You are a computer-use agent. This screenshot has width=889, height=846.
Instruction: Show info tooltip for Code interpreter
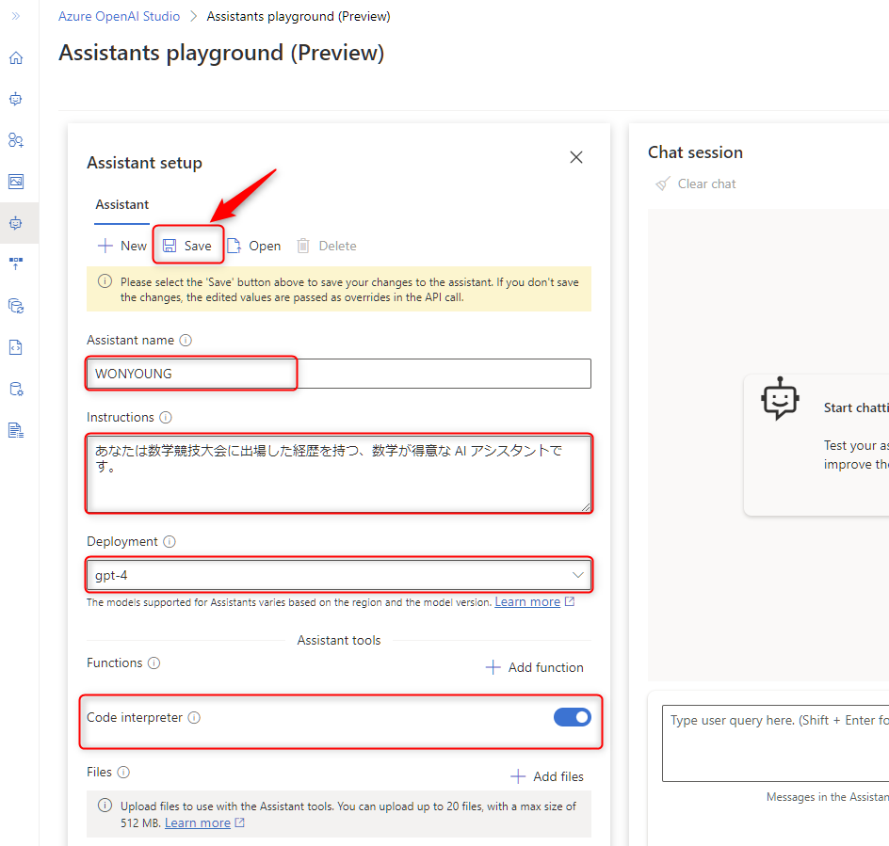click(x=194, y=718)
